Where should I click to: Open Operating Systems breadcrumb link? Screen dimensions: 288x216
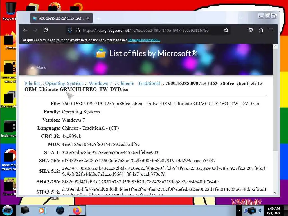pos(64,83)
